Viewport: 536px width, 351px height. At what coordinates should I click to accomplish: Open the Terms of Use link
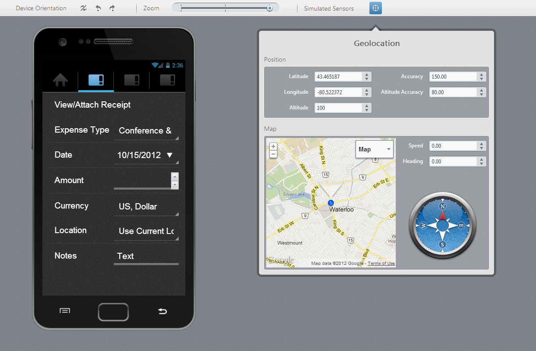click(381, 263)
